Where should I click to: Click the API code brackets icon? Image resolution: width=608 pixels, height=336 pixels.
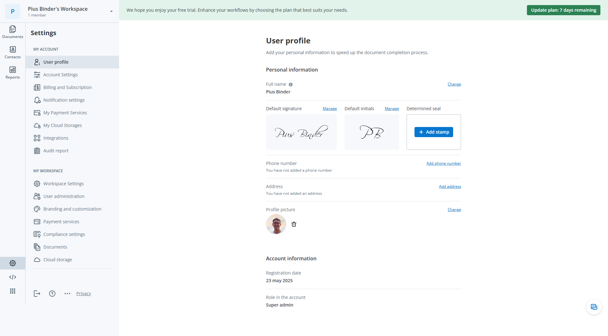[13, 277]
